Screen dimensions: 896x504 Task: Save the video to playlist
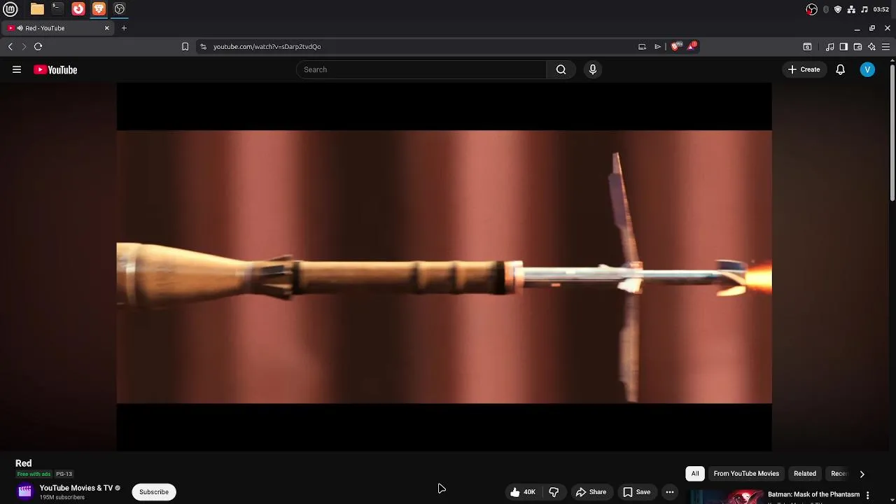point(637,492)
